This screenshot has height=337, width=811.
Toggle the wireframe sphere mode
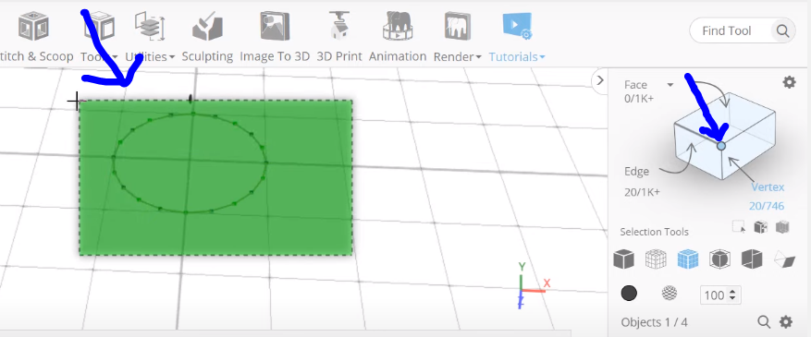[670, 294]
